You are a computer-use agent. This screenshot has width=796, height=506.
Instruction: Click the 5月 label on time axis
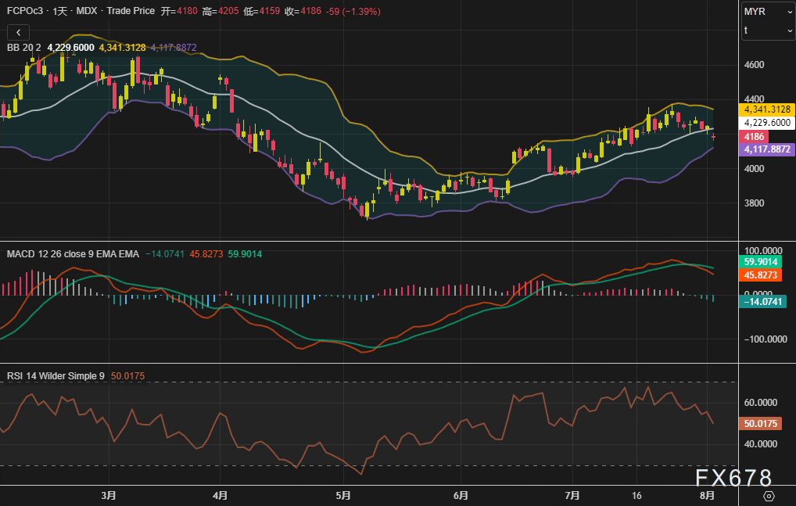coord(343,496)
